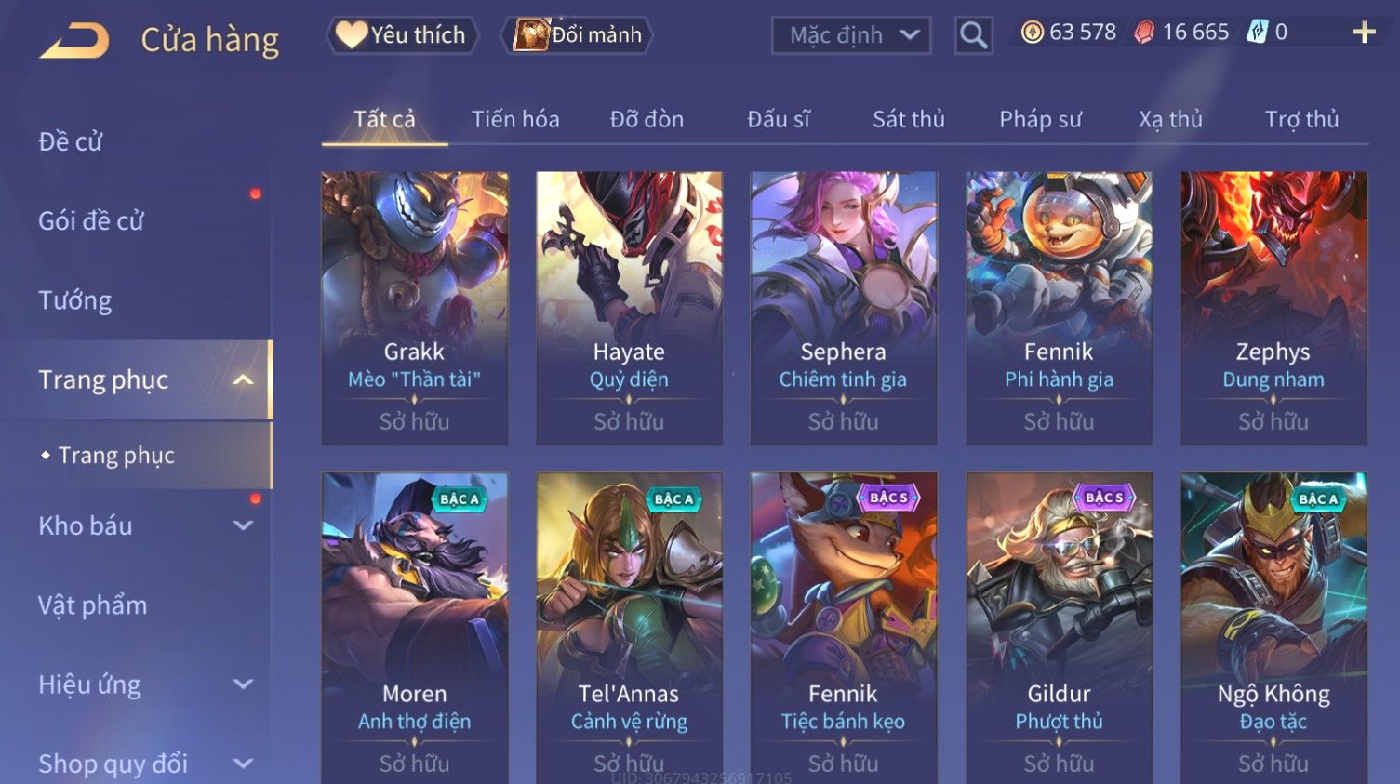Expand the Hiệu ứng sidebar section
This screenshot has width=1400, height=784.
[x=243, y=684]
